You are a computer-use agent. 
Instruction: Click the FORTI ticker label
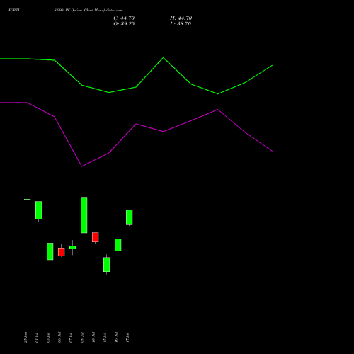(x=13, y=10)
